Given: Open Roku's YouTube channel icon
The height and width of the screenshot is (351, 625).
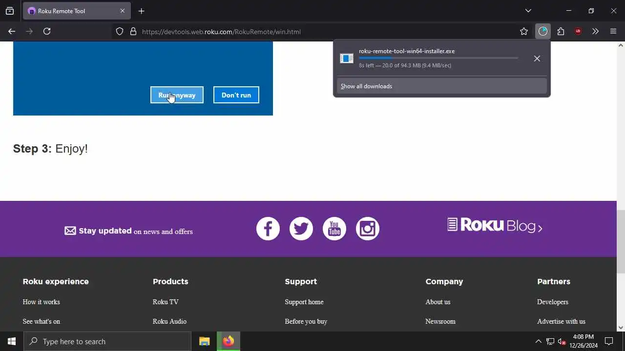Looking at the screenshot, I should tap(334, 229).
